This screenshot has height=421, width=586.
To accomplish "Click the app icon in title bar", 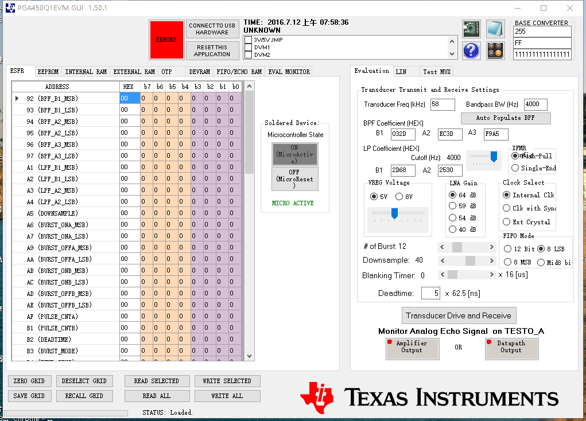I will pyautogui.click(x=10, y=8).
